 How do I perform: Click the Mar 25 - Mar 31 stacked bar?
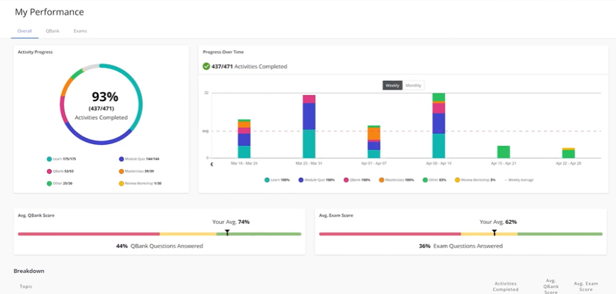coord(309,127)
